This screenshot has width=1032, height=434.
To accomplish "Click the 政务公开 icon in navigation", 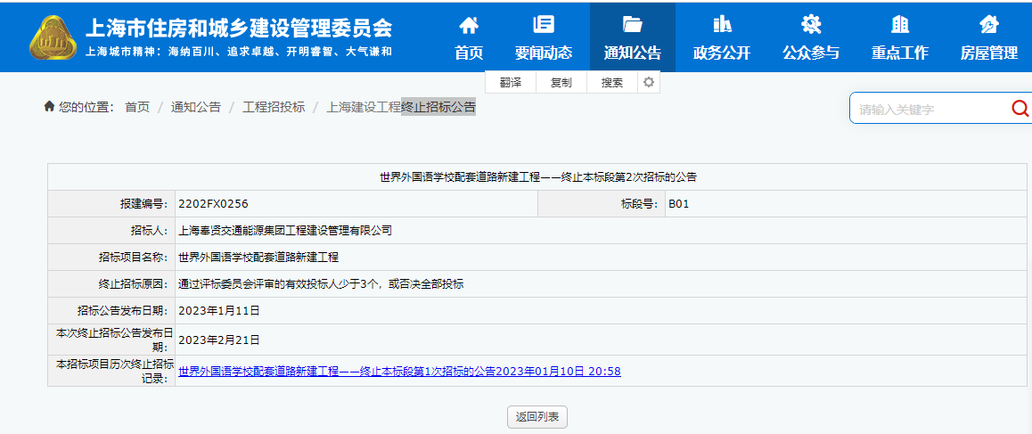I will (722, 25).
